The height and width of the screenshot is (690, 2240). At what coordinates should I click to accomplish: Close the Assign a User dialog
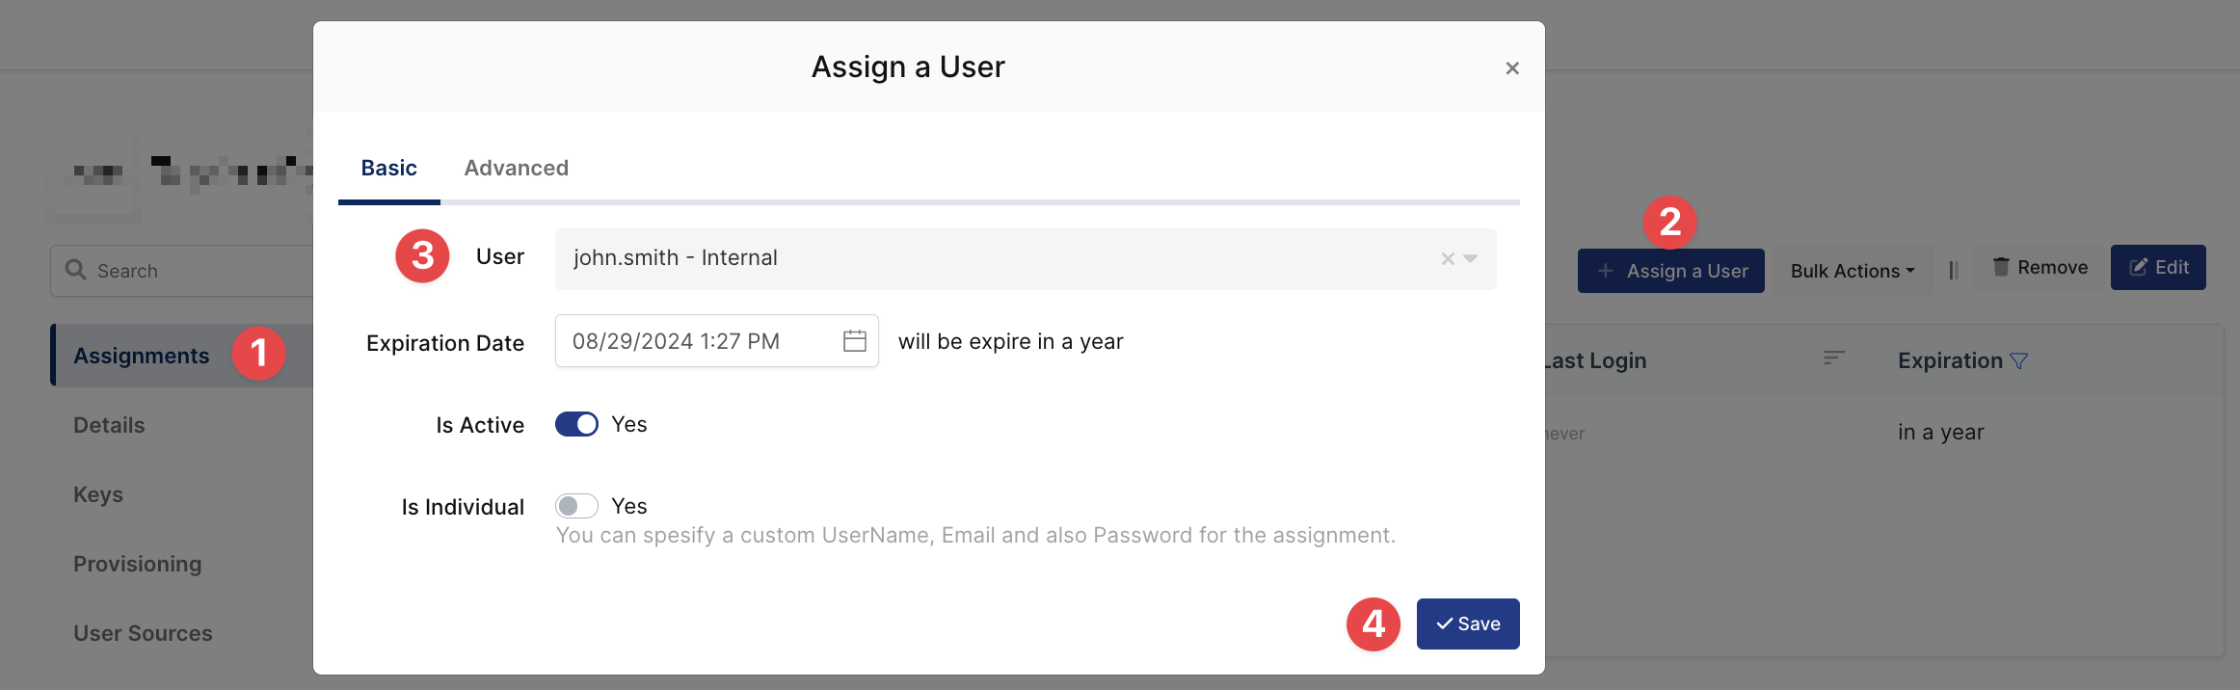tap(1511, 68)
